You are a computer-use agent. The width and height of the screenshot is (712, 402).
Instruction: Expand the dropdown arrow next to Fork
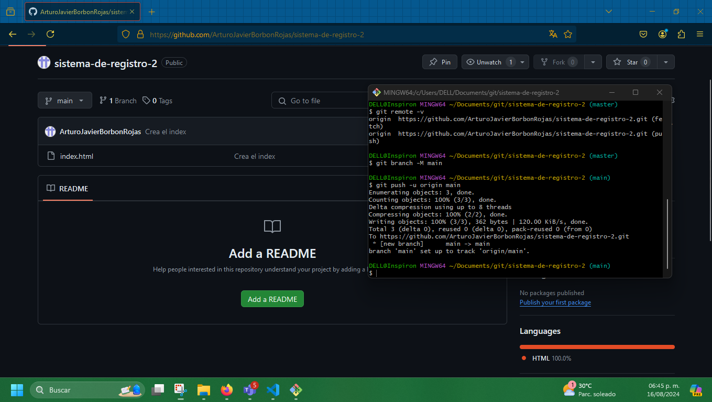[x=593, y=62]
